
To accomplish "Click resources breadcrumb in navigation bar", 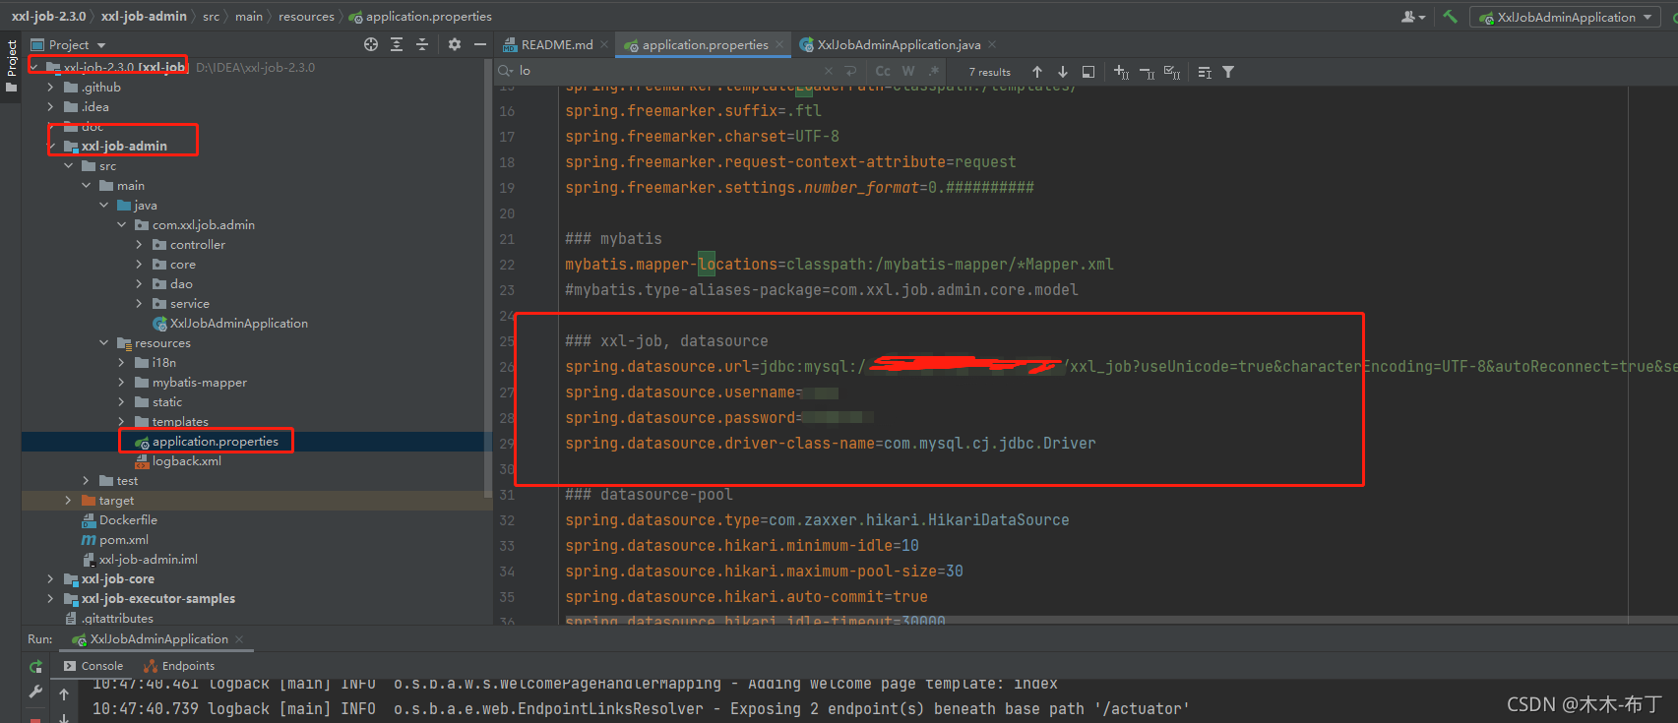I will click(306, 16).
